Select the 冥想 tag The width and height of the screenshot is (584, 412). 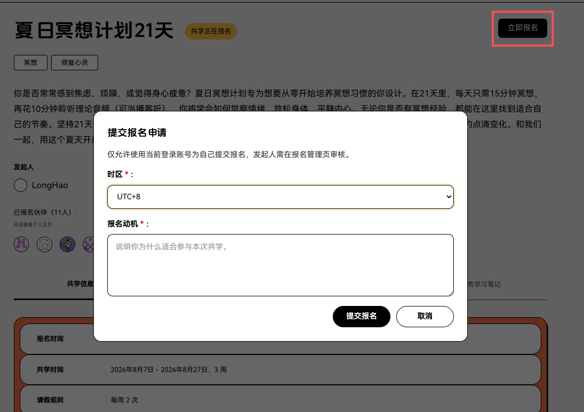pyautogui.click(x=30, y=62)
